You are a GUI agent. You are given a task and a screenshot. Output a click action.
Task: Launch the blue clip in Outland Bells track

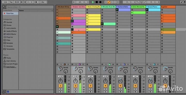tap(117, 10)
